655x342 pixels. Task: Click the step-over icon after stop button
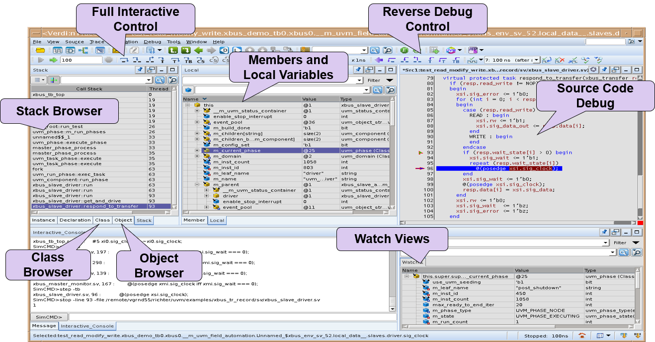pos(124,60)
